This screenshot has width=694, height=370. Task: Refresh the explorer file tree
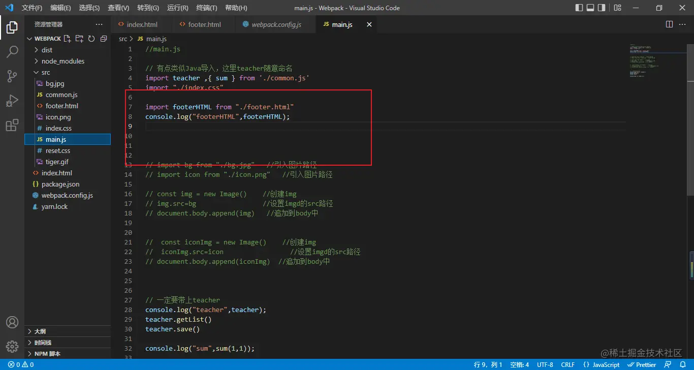91,39
